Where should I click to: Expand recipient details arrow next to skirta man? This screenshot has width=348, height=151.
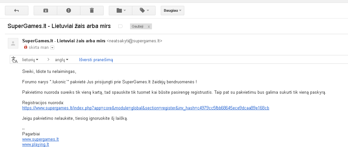coord(52,48)
